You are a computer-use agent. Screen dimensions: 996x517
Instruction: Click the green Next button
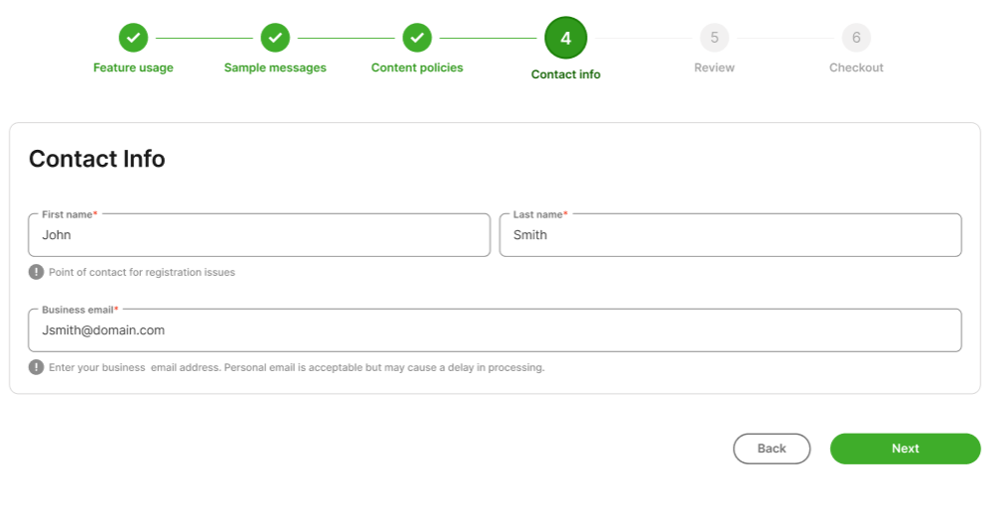905,449
